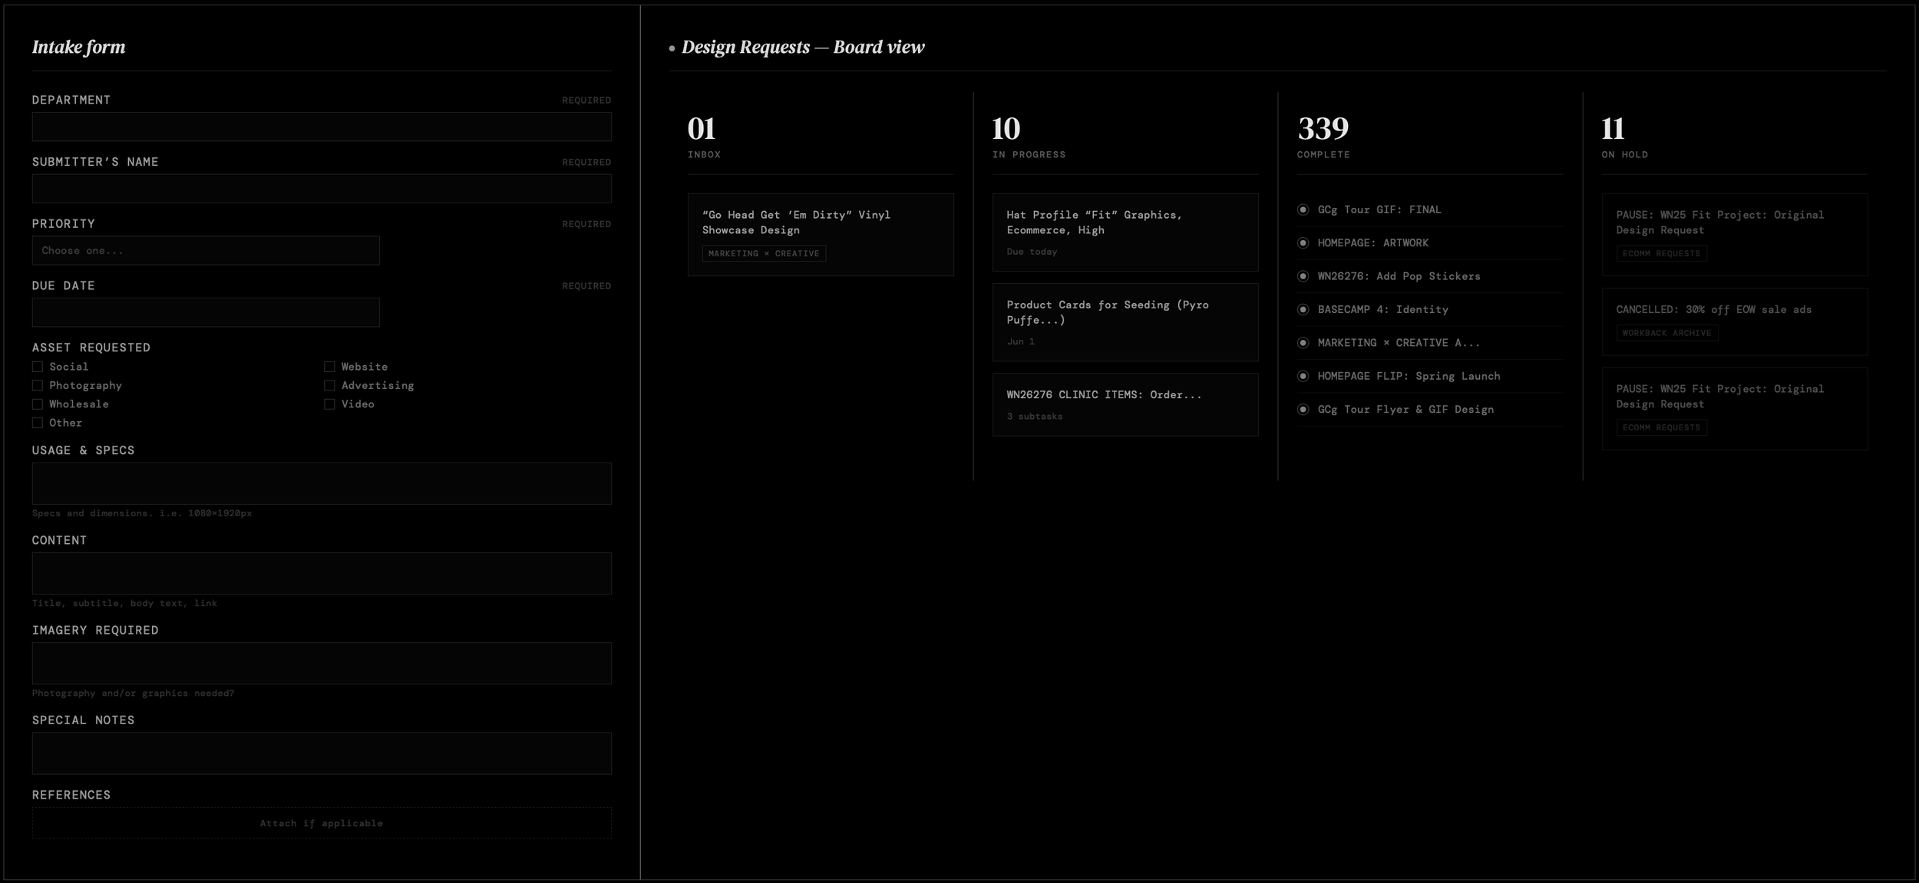This screenshot has height=883, width=1919.
Task: Tick the Photography checkbox
Action: (38, 385)
